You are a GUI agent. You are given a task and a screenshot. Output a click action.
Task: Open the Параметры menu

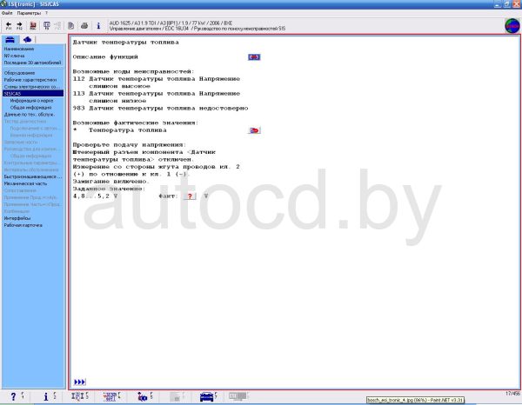tap(29, 13)
